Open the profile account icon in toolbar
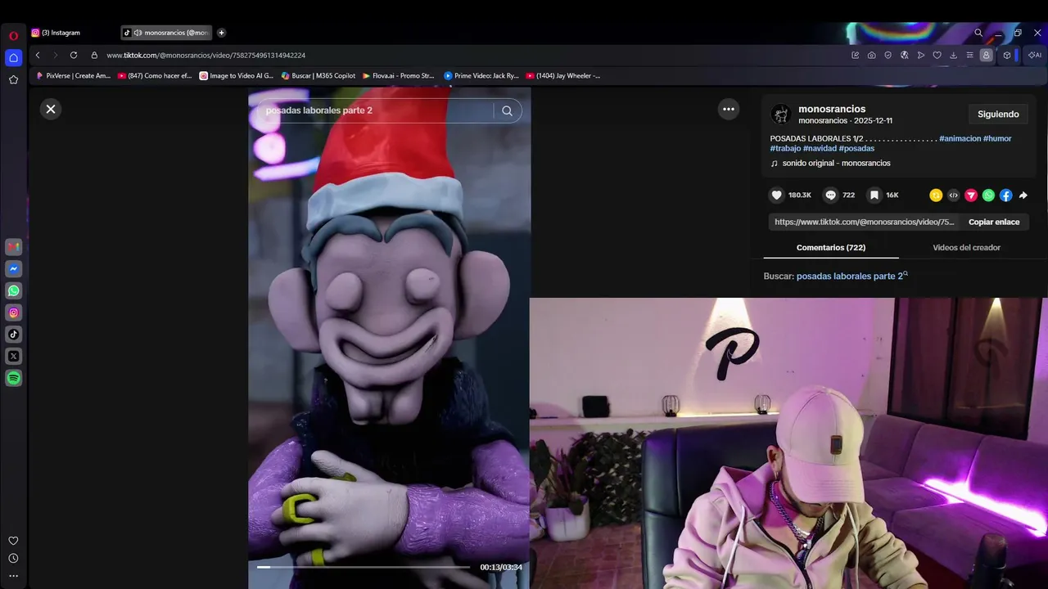This screenshot has height=589, width=1048. (x=987, y=55)
